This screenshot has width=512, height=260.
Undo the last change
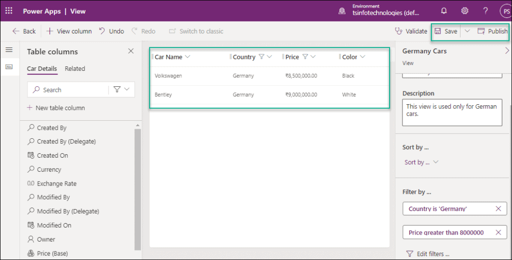click(111, 31)
